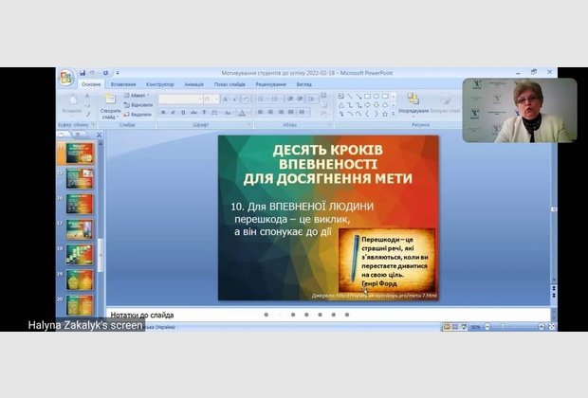Click the Вставити paste button
Image resolution: width=588 pixels, height=398 pixels.
[72, 104]
